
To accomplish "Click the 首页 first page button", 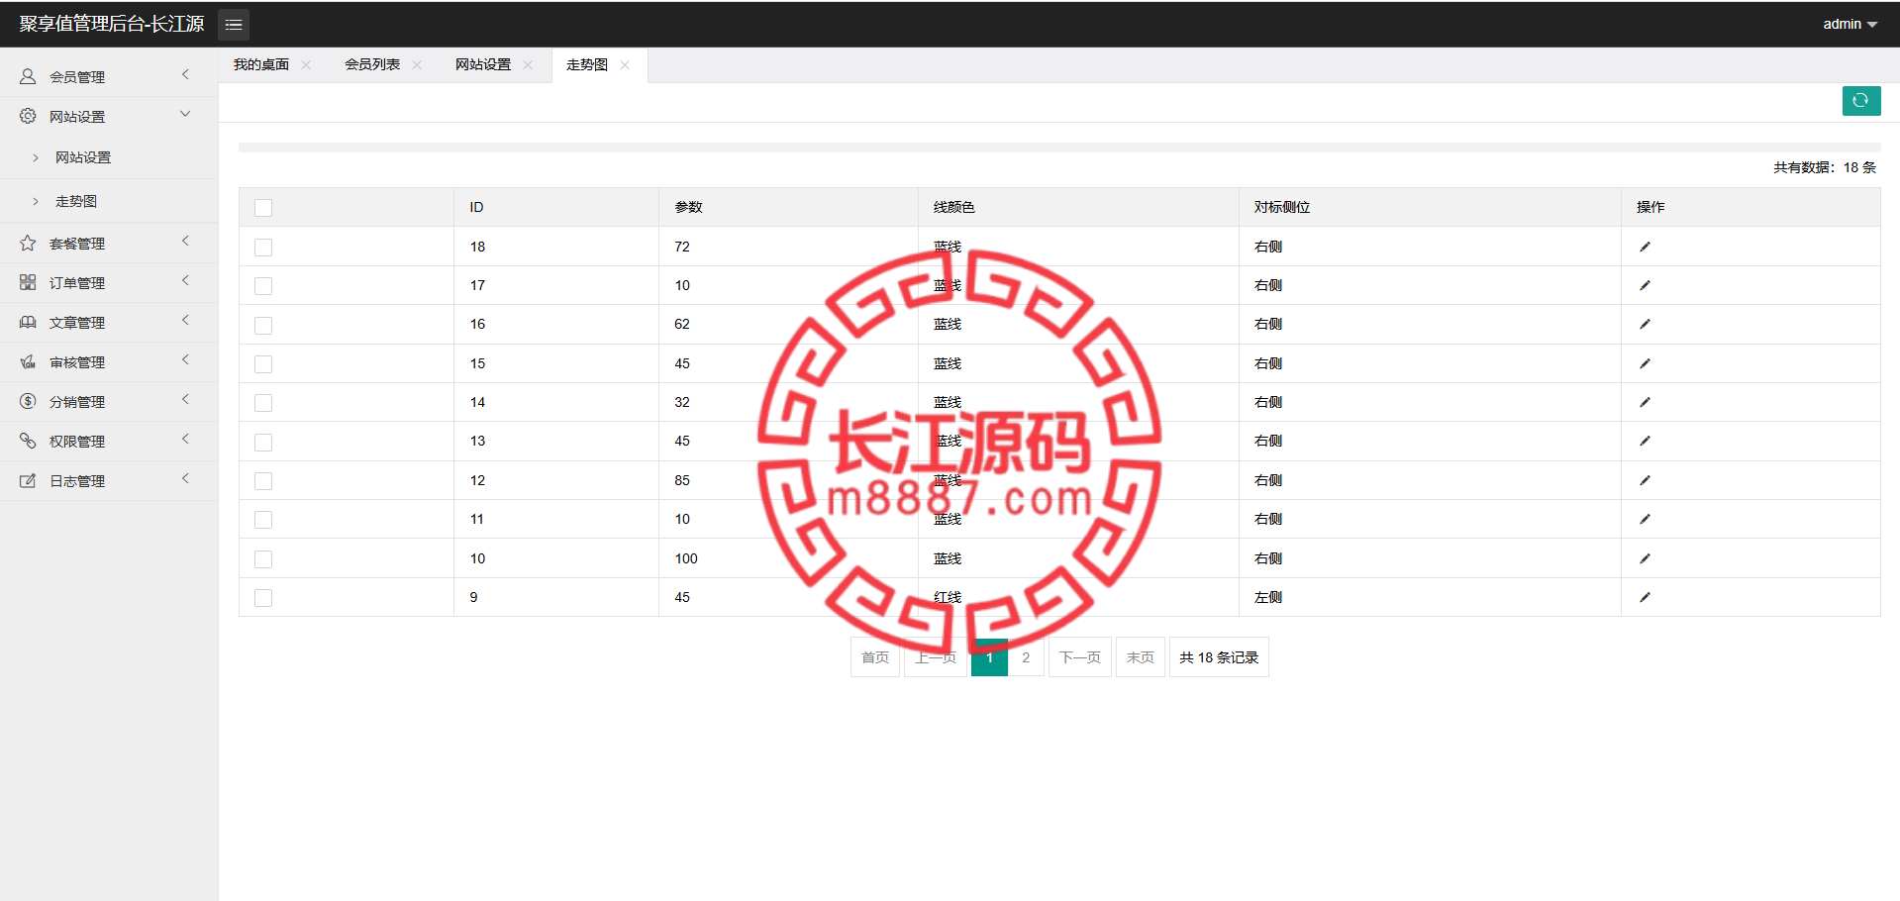I will [875, 657].
